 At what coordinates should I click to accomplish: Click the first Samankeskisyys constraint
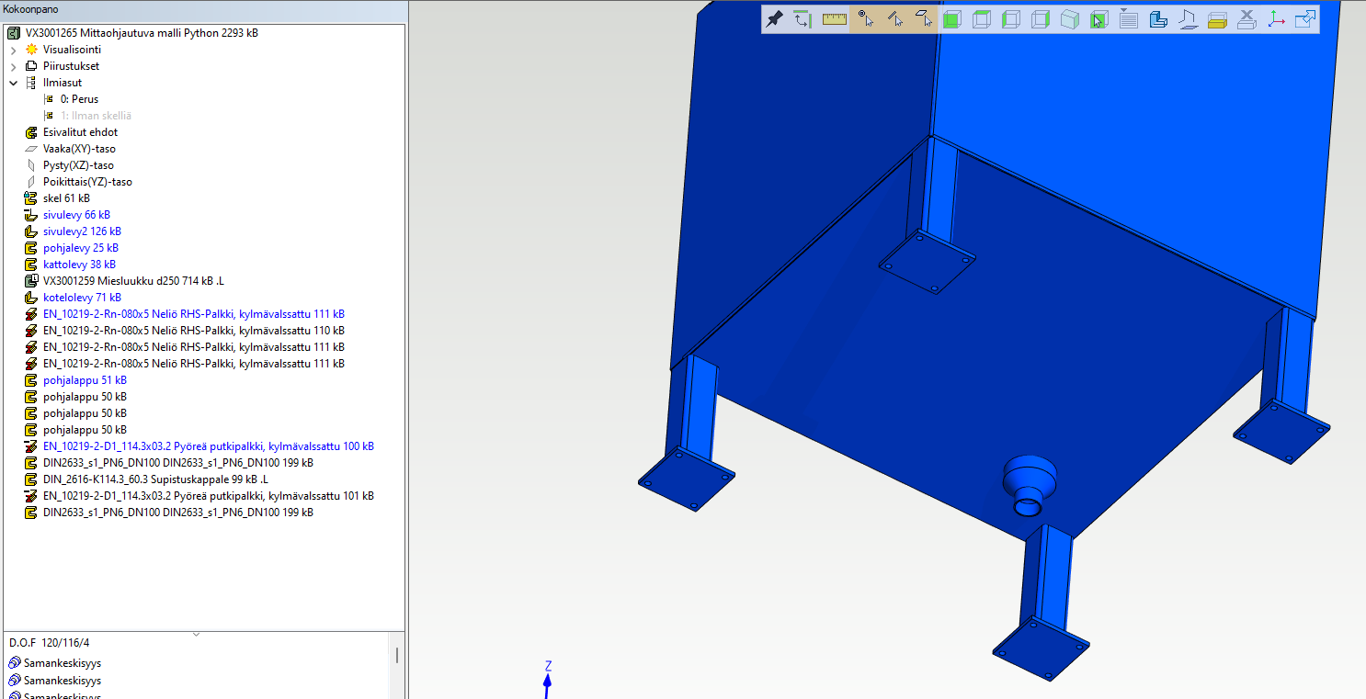(x=63, y=663)
